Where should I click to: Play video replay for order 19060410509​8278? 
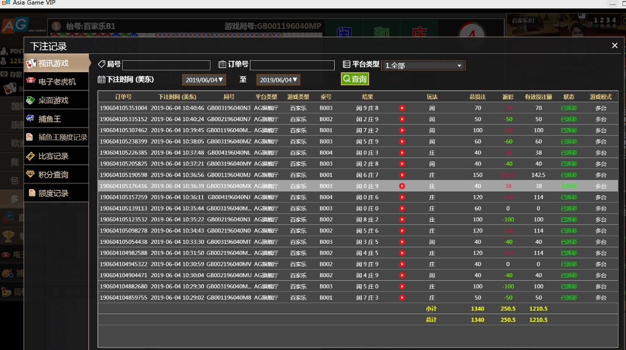[402, 230]
